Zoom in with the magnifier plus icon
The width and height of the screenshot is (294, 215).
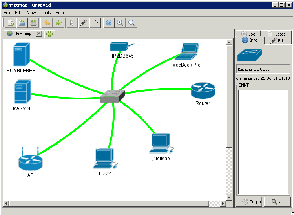tap(120, 23)
